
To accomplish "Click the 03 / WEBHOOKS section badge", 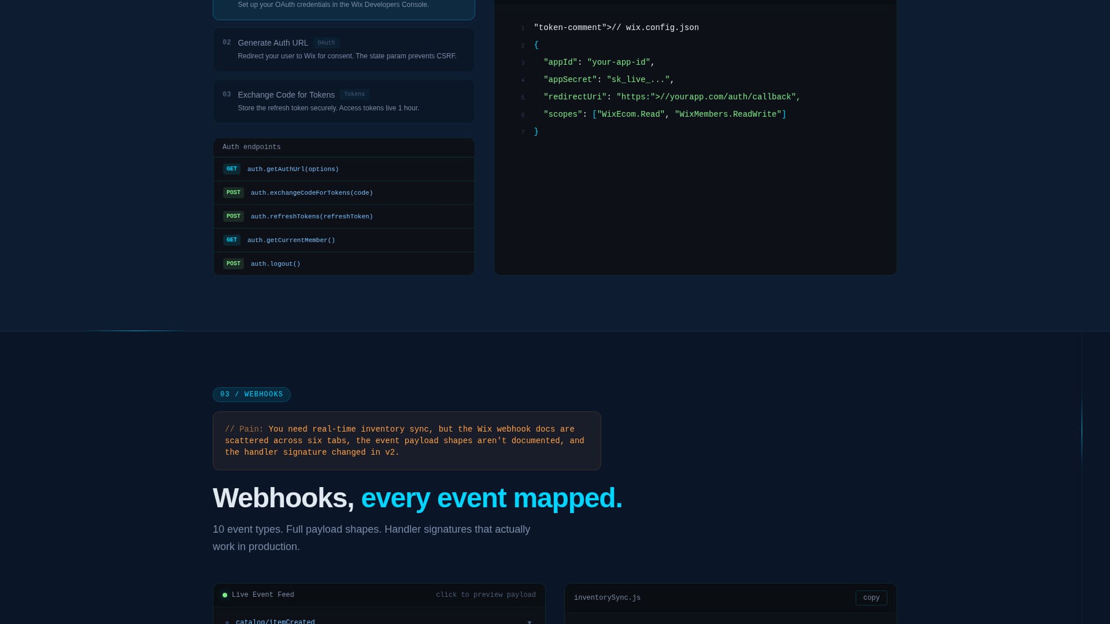I will (x=251, y=395).
